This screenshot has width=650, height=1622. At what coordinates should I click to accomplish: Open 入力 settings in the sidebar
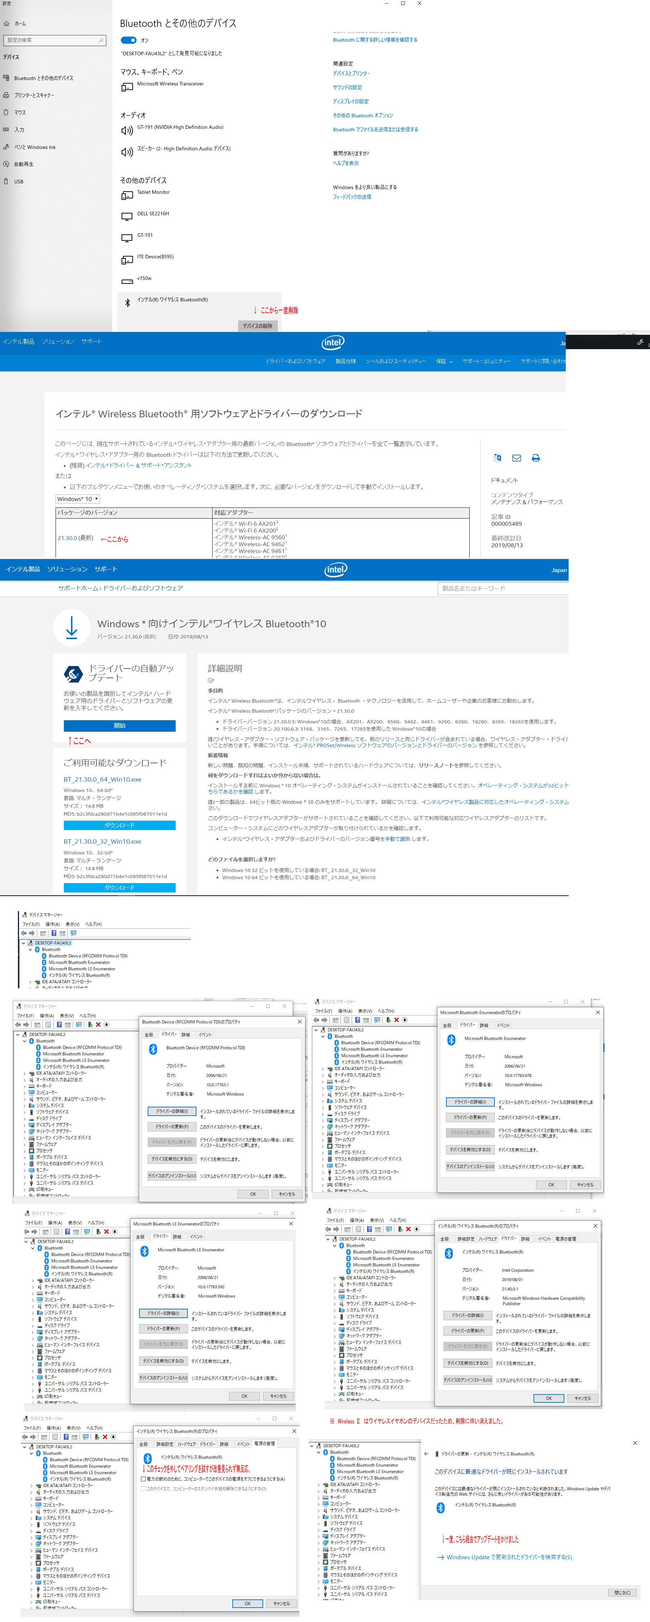pyautogui.click(x=14, y=130)
